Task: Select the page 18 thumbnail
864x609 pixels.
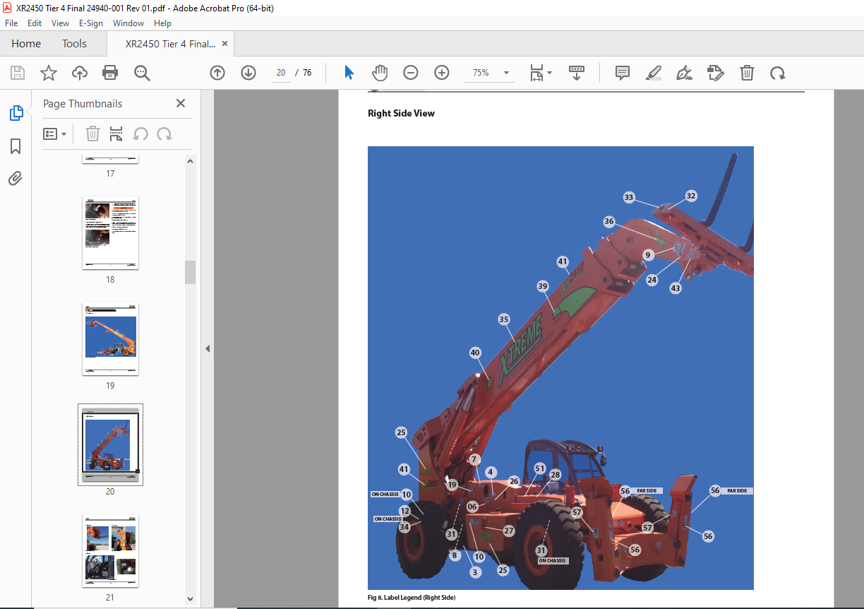Action: 110,233
